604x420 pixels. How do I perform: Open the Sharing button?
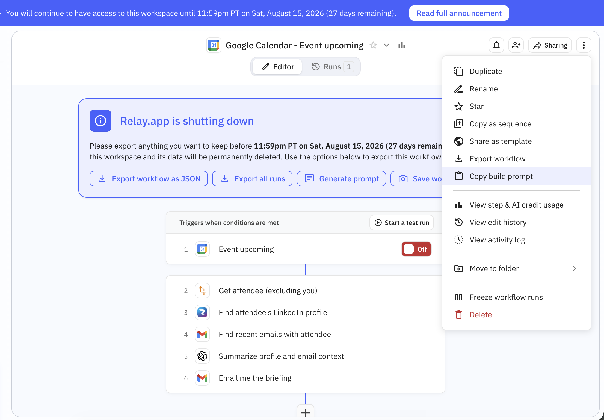point(550,45)
